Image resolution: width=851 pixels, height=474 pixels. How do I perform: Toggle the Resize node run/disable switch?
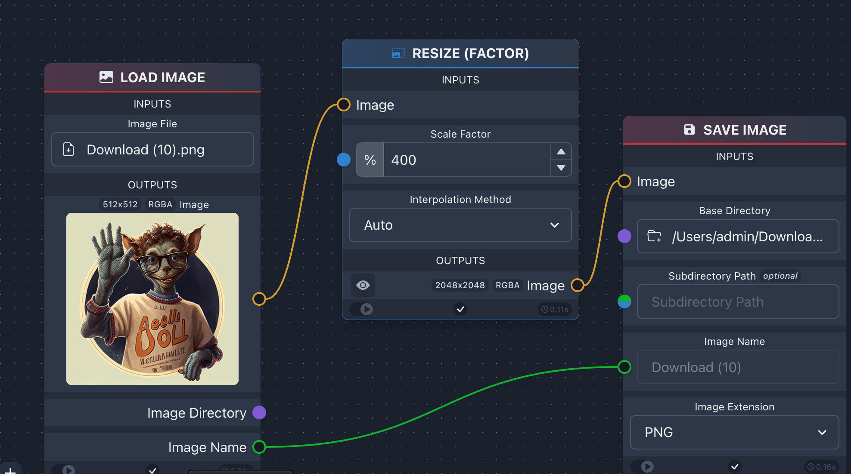pos(362,309)
